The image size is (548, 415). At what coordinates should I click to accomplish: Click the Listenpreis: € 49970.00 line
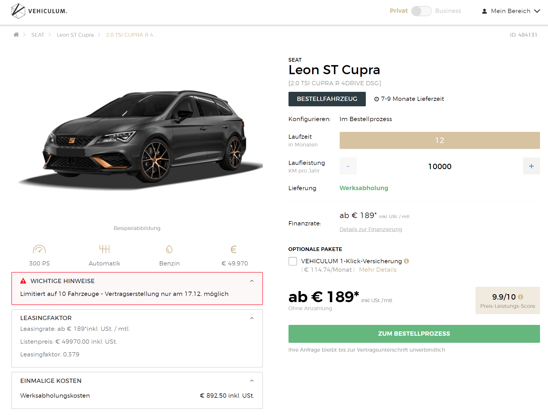(68, 342)
